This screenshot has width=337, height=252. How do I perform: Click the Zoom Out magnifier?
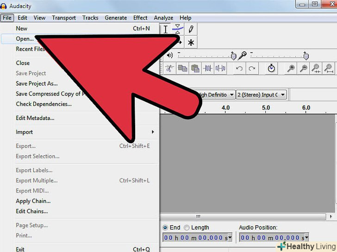click(x=304, y=68)
